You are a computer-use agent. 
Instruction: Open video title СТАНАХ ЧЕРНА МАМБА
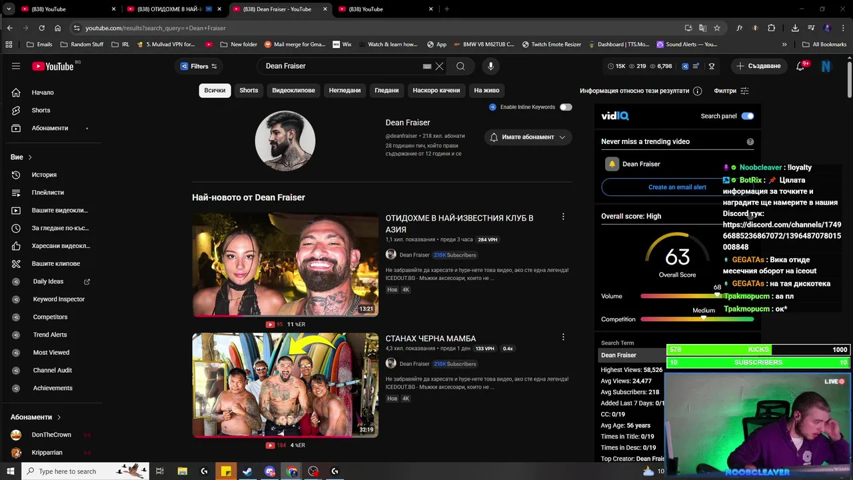[x=430, y=339]
